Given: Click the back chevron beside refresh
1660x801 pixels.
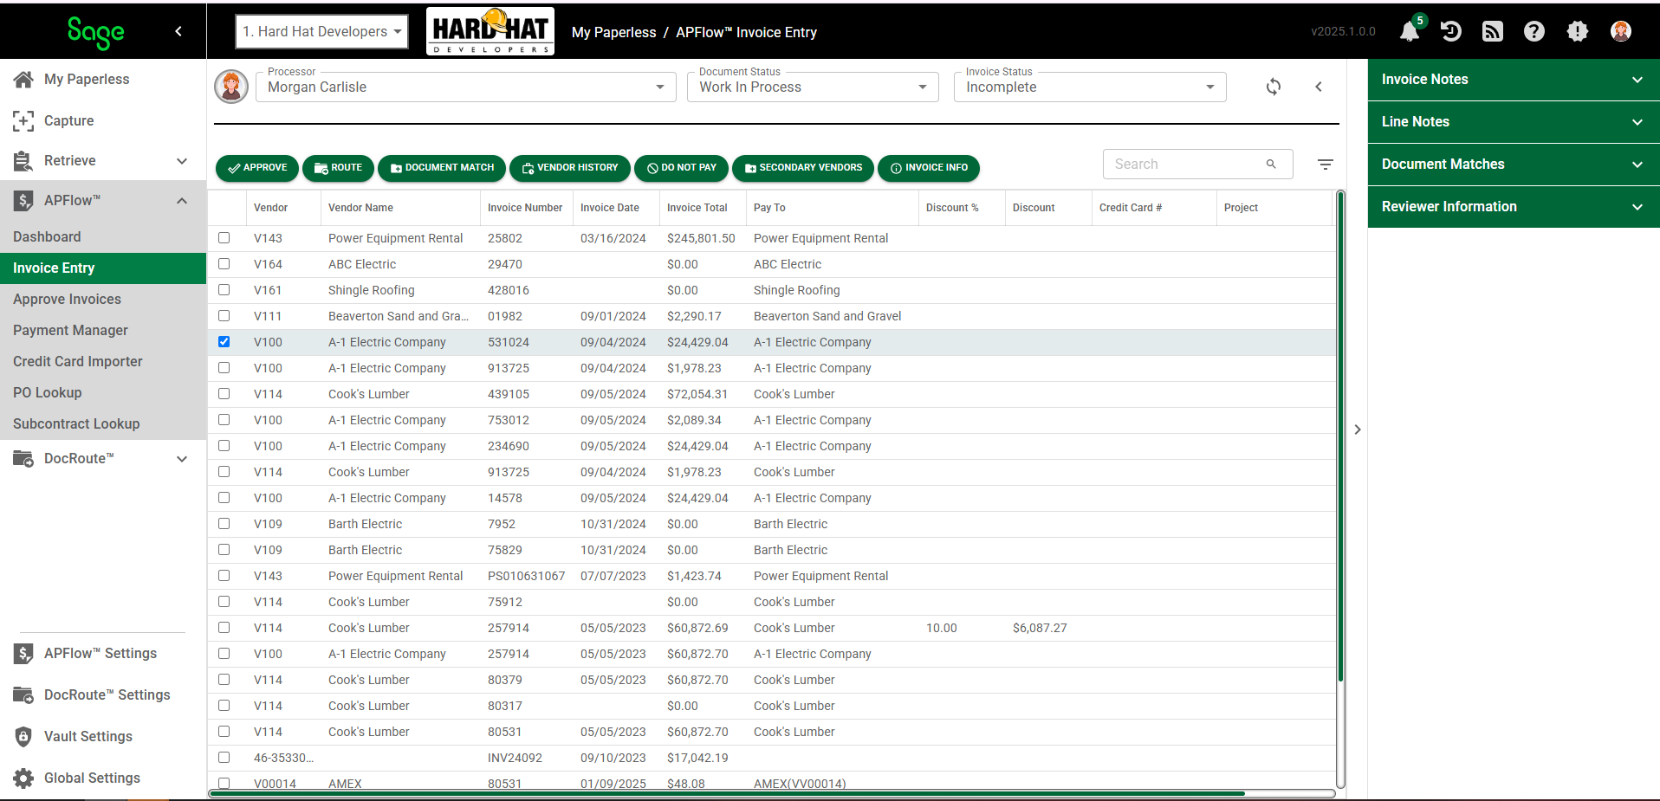Looking at the screenshot, I should coord(1319,87).
